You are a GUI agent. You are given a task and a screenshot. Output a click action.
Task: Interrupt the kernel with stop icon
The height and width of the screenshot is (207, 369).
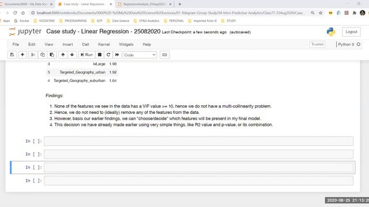(100, 55)
